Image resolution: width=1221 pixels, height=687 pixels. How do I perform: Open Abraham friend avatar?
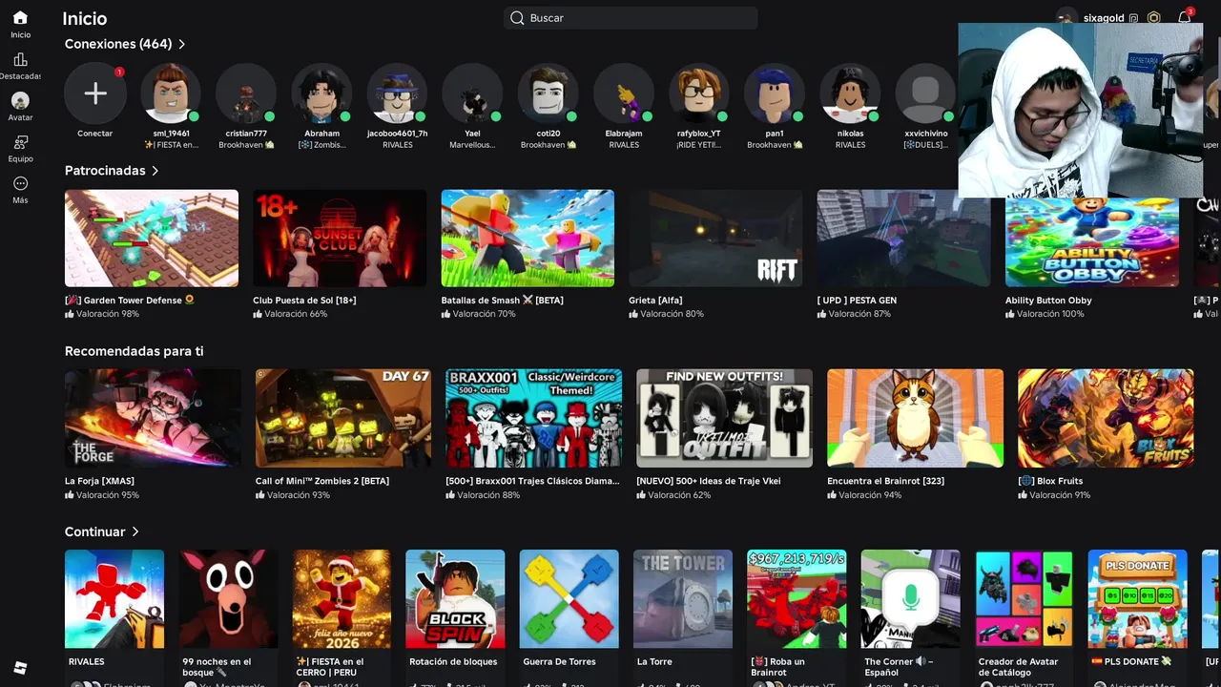tap(321, 93)
